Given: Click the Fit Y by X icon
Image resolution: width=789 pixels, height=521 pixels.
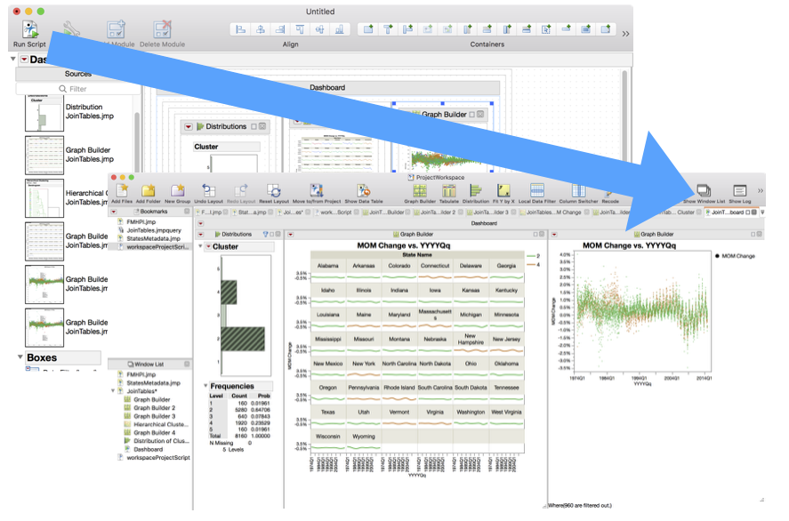Looking at the screenshot, I should pyautogui.click(x=504, y=192).
